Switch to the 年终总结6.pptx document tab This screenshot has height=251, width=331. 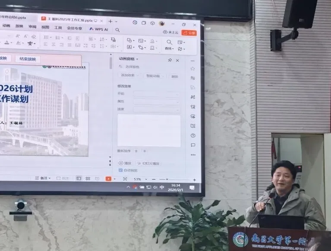click(13, 17)
